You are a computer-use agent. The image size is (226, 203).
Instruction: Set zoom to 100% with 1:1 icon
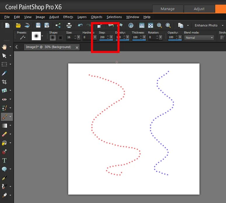(142, 26)
